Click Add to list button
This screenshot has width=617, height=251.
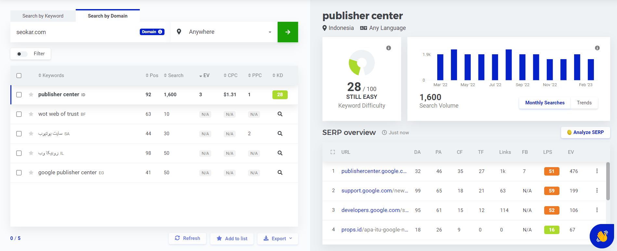pos(232,238)
